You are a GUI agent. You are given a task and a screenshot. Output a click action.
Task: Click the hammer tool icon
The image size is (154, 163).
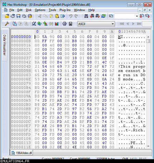point(7,24)
